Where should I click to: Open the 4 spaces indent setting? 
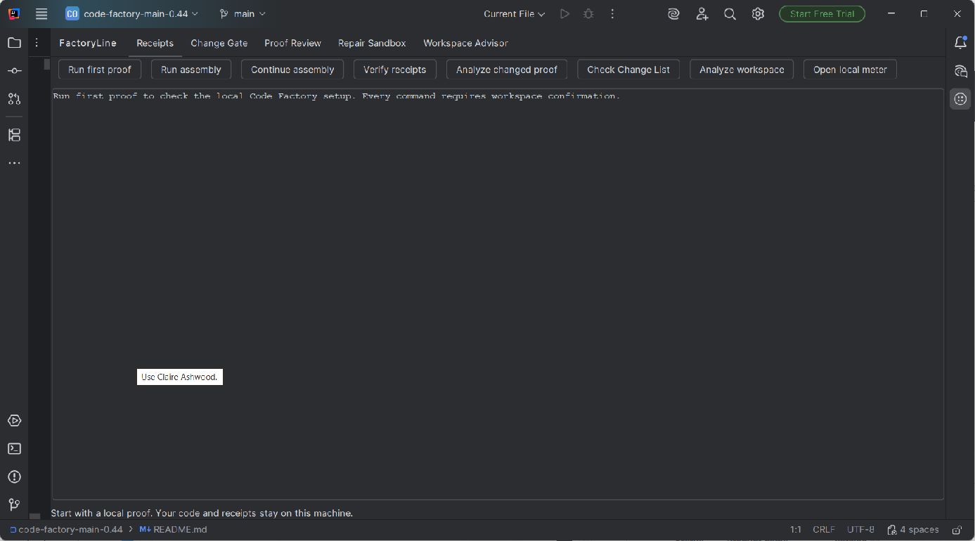[x=913, y=530]
